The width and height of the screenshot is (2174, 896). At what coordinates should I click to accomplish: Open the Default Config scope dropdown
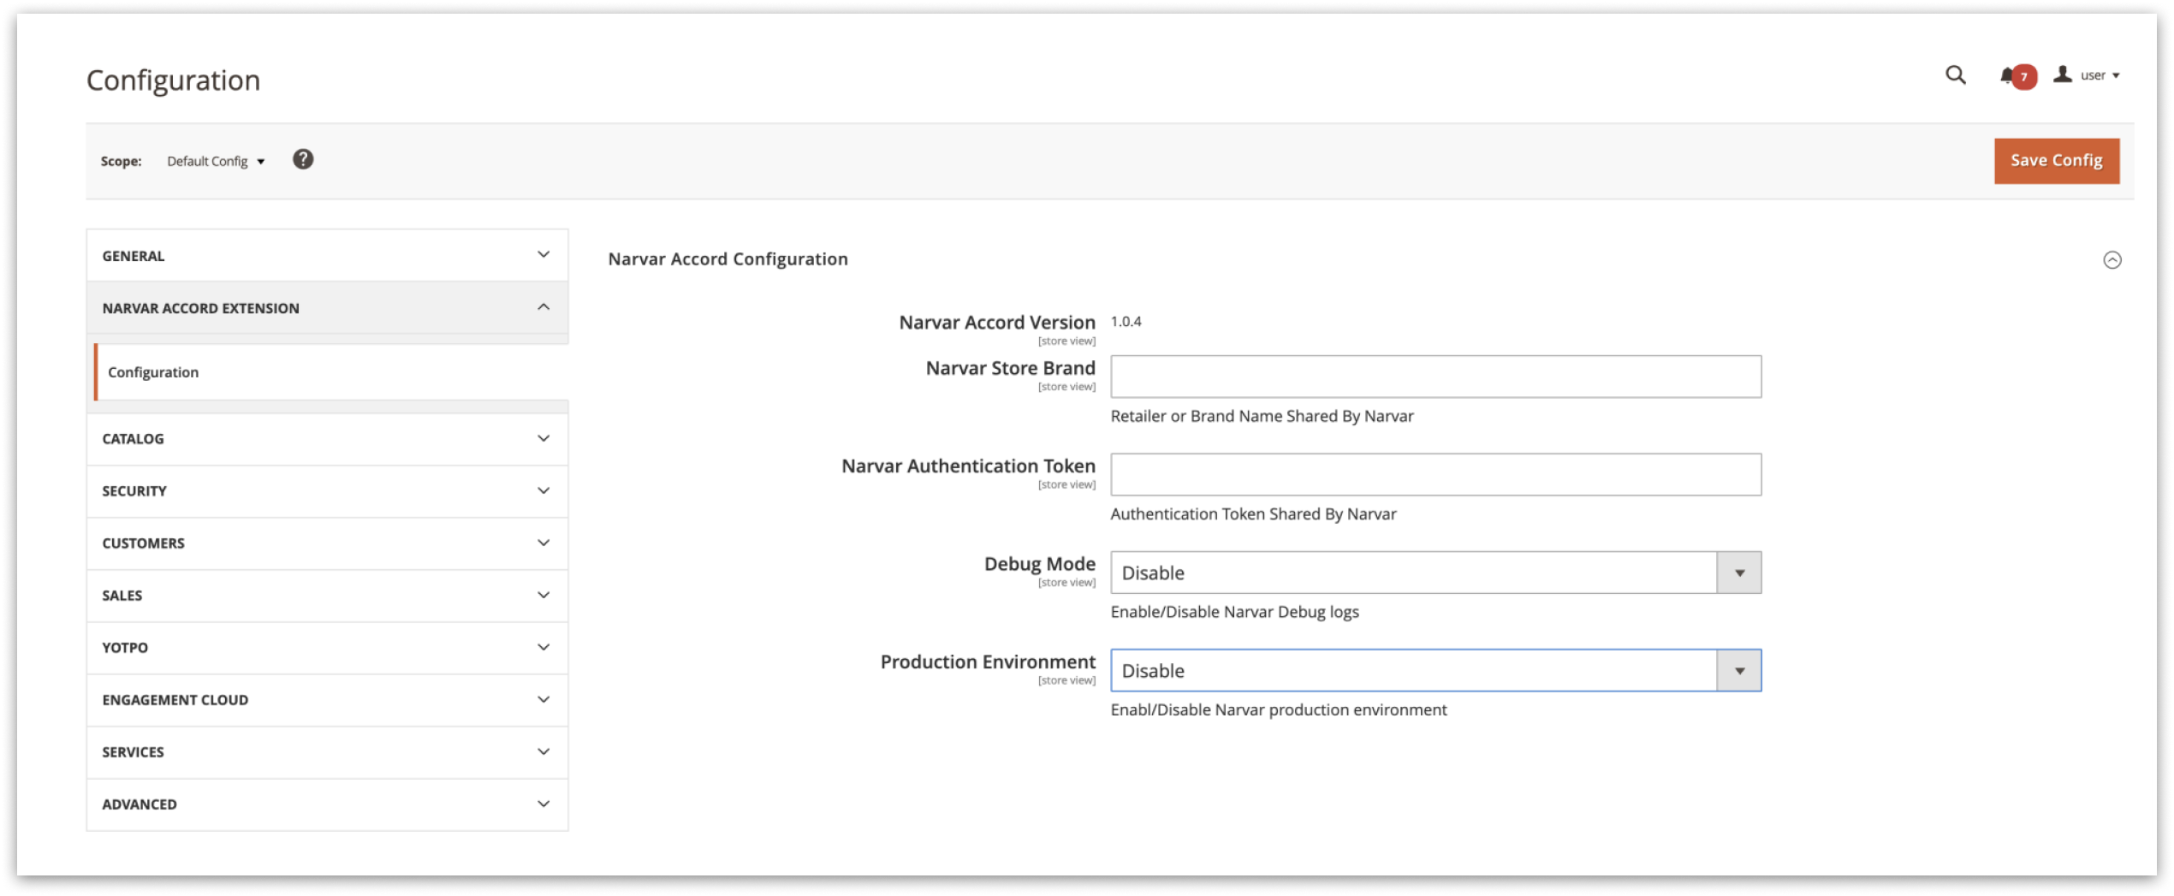(x=216, y=161)
